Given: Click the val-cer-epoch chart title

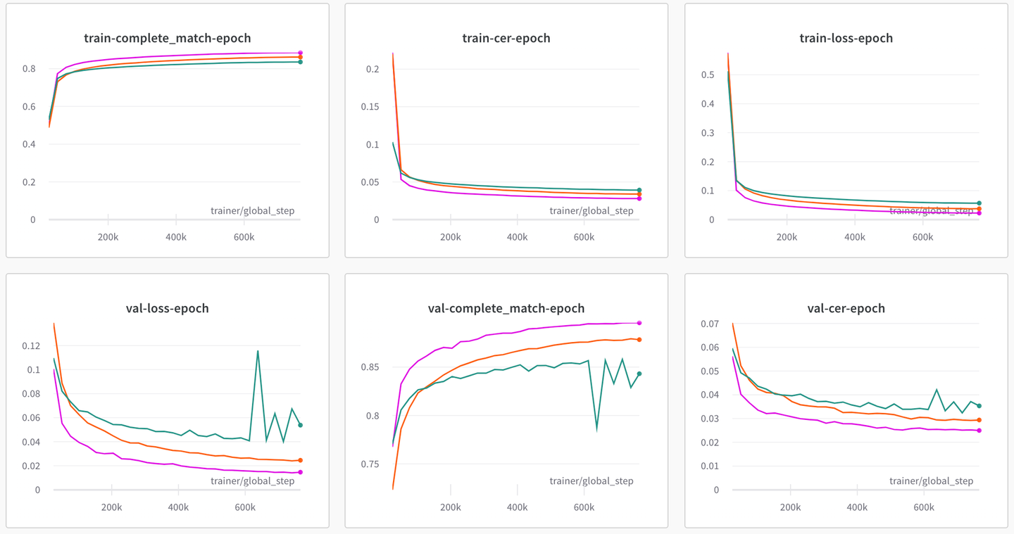Looking at the screenshot, I should coord(846,309).
